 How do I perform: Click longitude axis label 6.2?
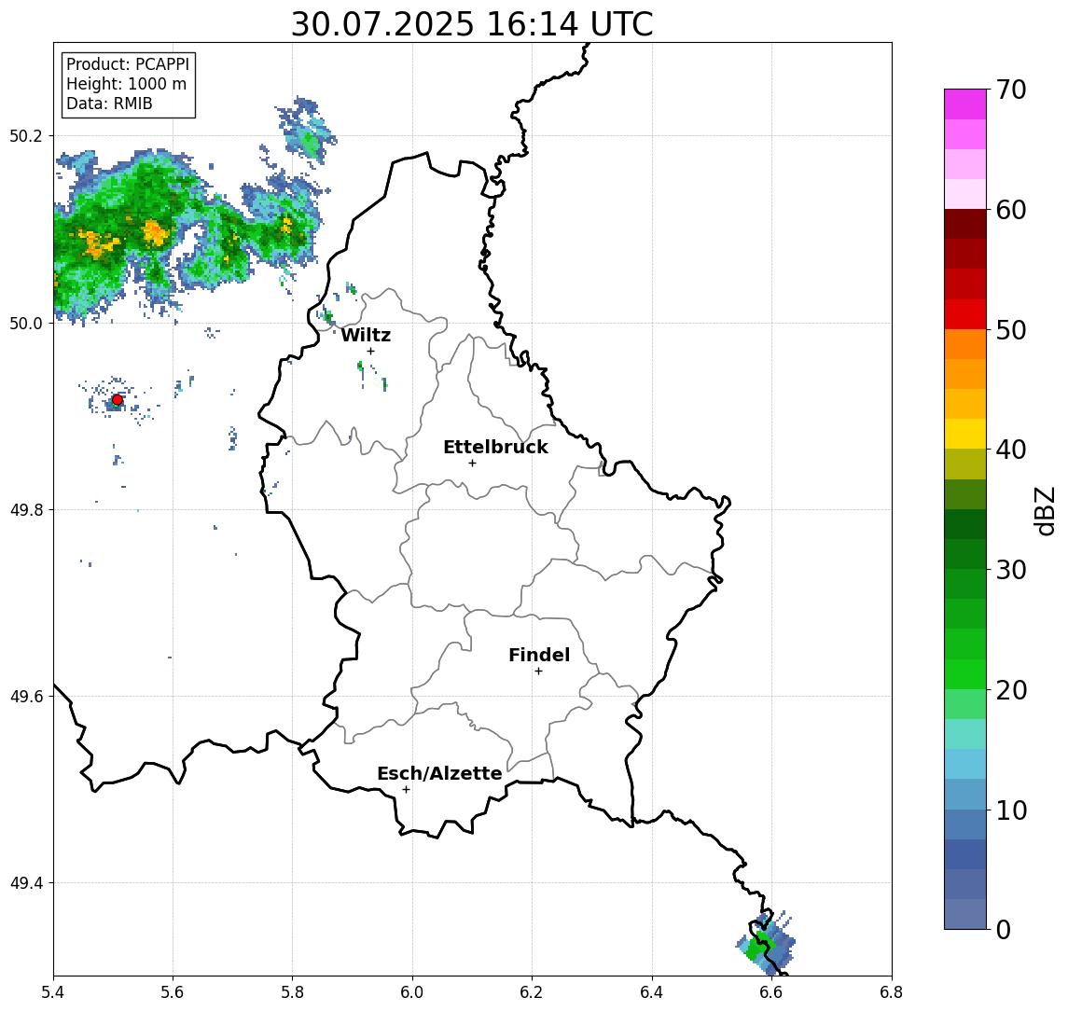click(532, 992)
